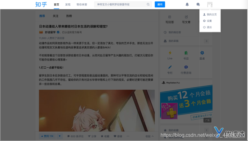Switch to the 关注 feed tab

click(55, 16)
